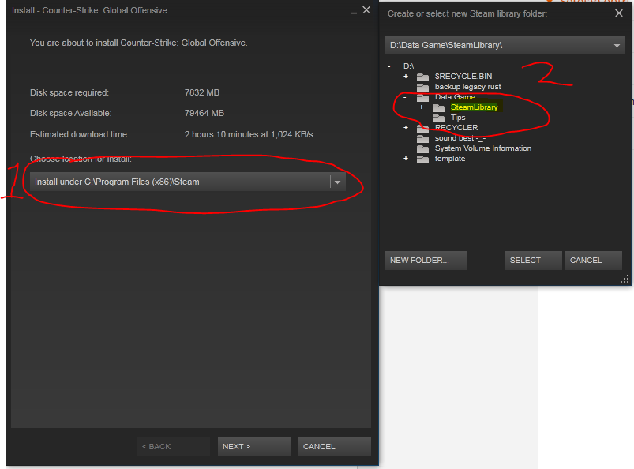Select the RECYCLER folder
634x469 pixels.
point(456,128)
